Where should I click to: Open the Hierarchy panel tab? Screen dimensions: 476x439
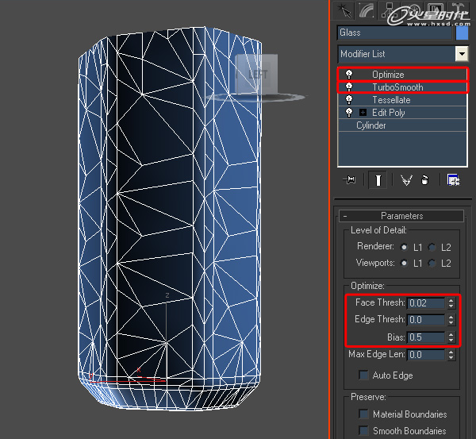pyautogui.click(x=389, y=10)
